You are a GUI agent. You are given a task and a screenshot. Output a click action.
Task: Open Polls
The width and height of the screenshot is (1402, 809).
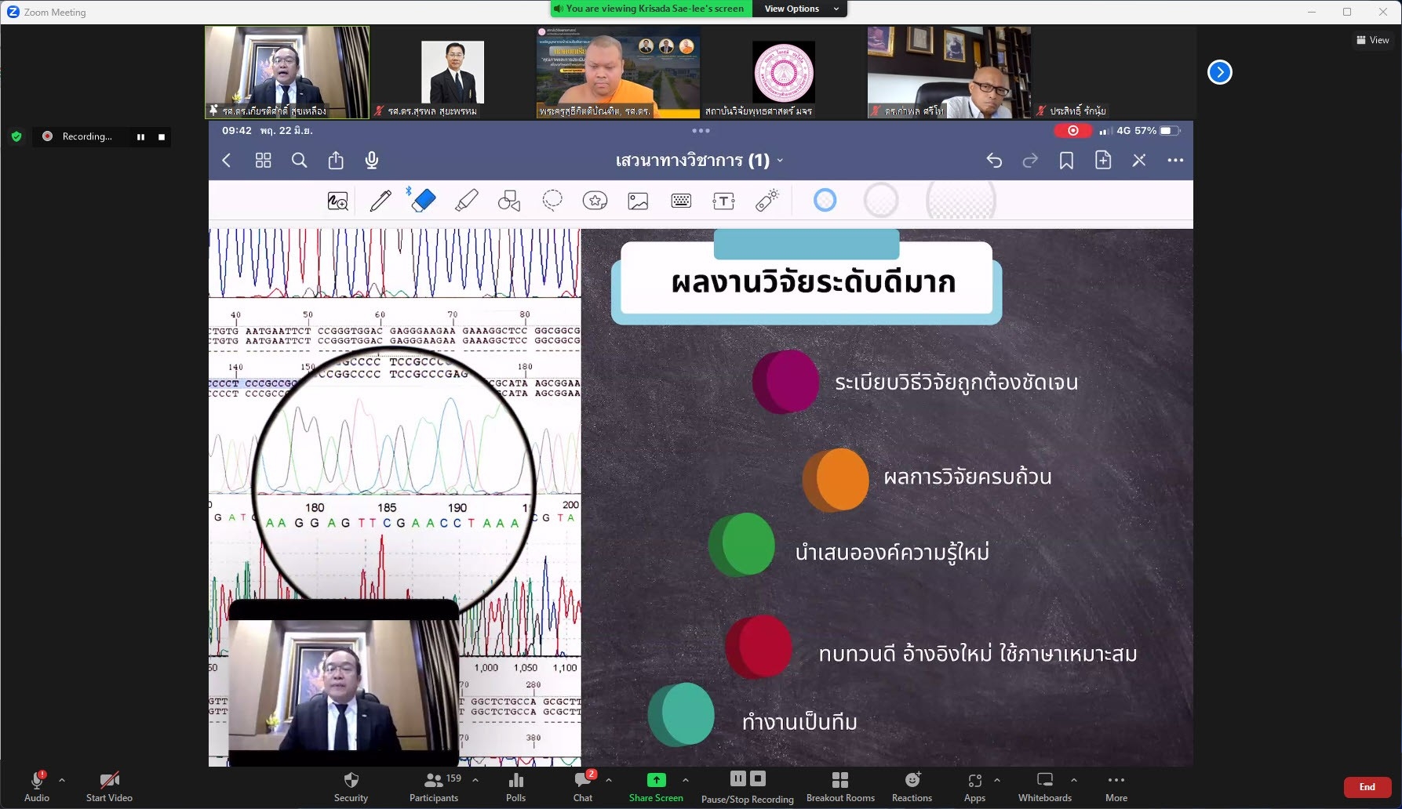point(516,787)
